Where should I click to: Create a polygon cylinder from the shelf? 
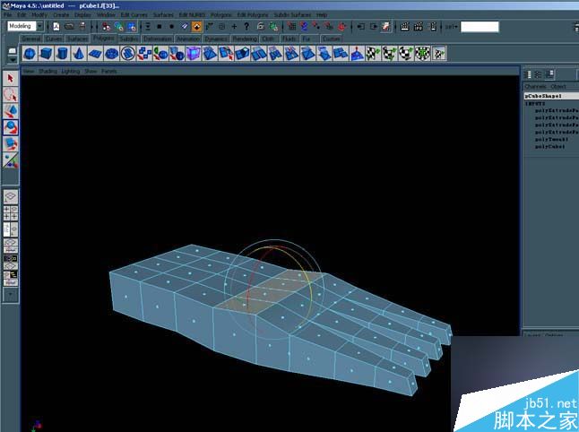pos(62,54)
